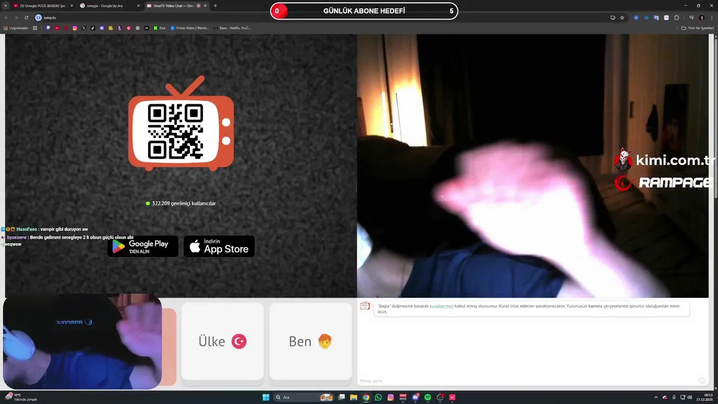The image size is (718, 404).
Task: Open the kurallarımızı rules link
Action: tap(441, 306)
